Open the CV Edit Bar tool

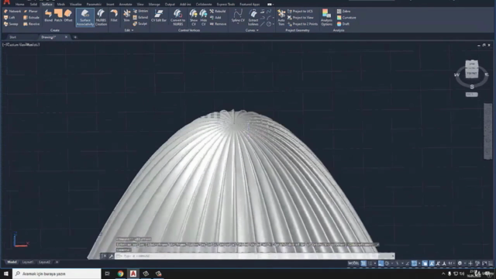[x=159, y=15]
